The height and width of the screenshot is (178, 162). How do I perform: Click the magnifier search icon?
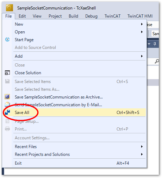[157, 61]
